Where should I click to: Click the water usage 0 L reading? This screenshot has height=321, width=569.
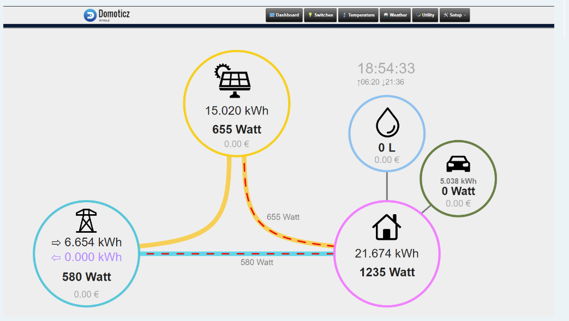click(x=387, y=148)
